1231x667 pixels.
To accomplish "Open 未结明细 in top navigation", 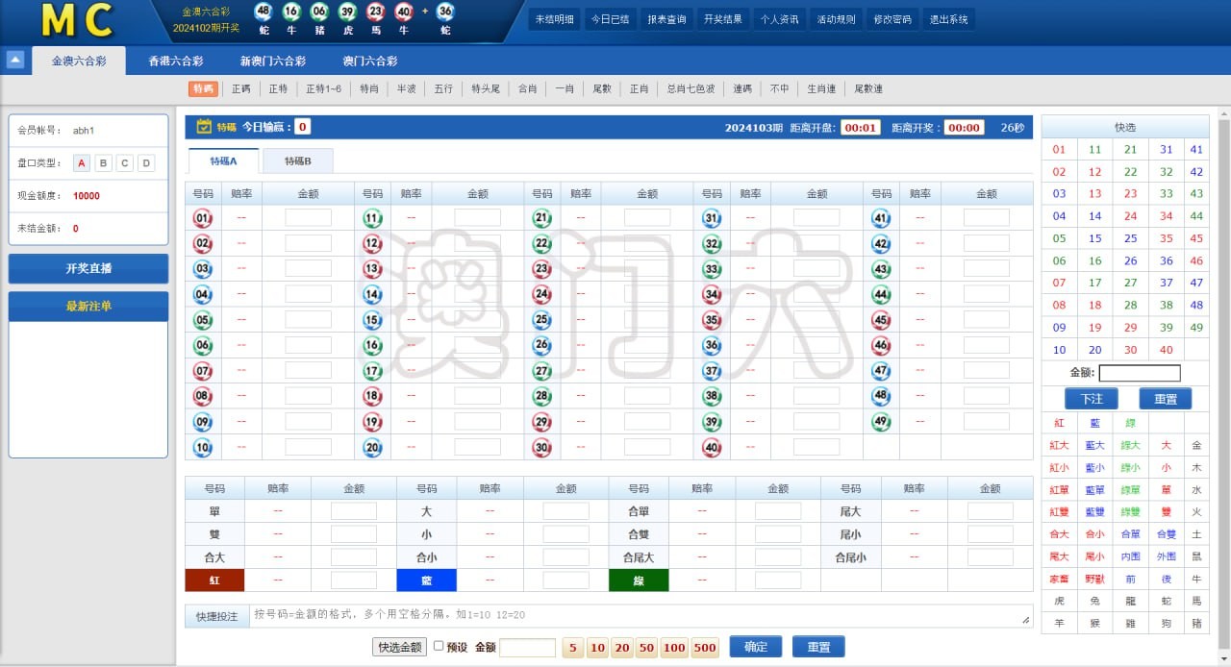I will tap(554, 19).
